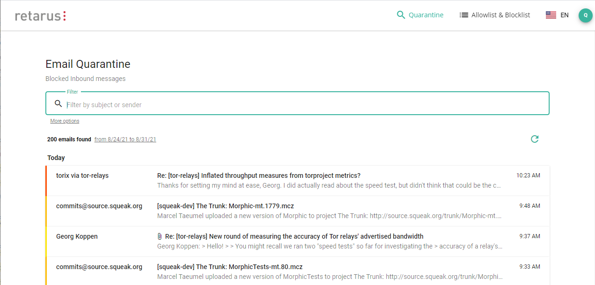The image size is (595, 285).
Task: Click the Quarantine magnifier icon in header
Action: pos(400,15)
